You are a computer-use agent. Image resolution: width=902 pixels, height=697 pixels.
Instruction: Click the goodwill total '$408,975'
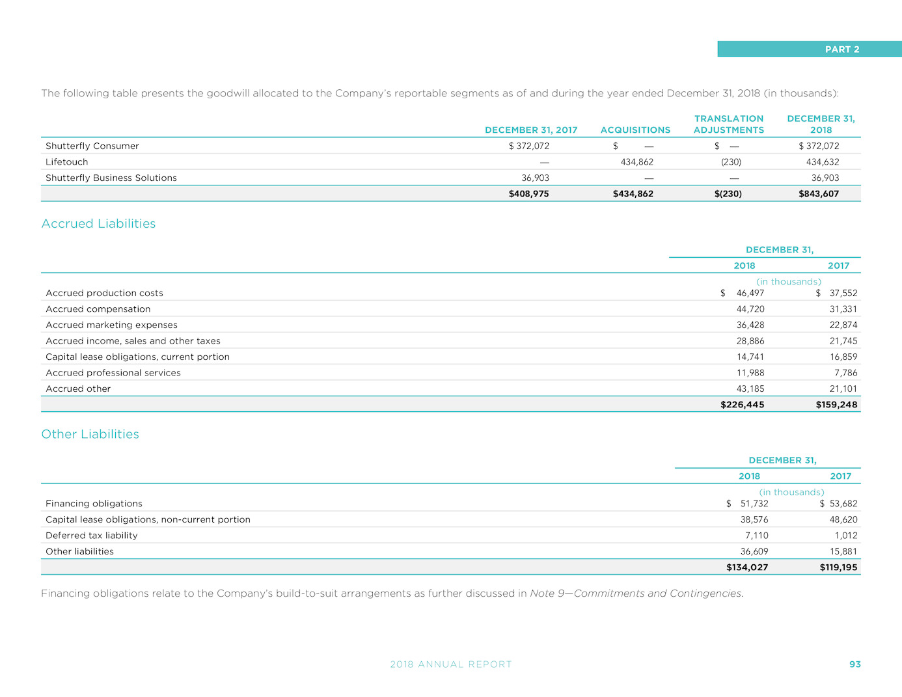point(528,194)
